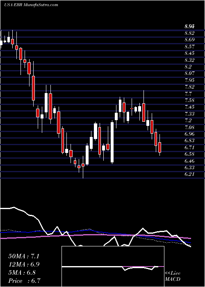Click the 12MA : 6.9 readout
Viewport: 205px width, 287px height.
tap(24, 264)
